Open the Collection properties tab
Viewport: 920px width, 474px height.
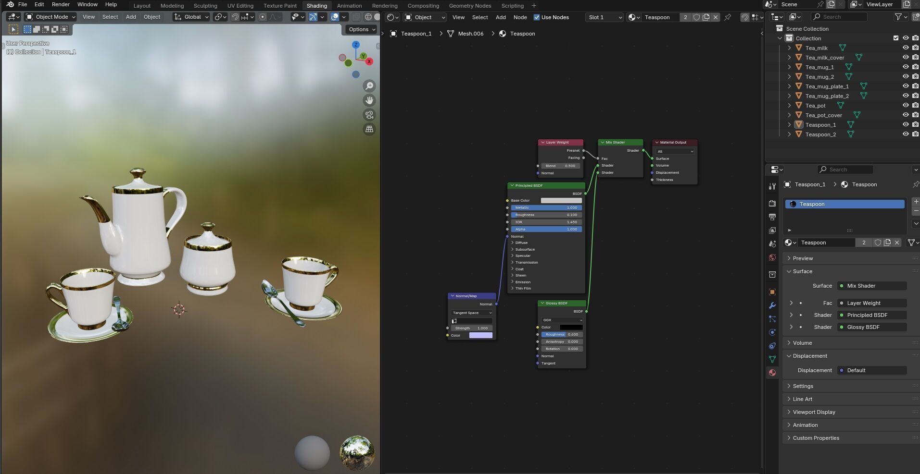point(772,275)
